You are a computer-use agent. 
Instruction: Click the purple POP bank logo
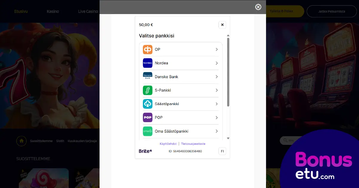[148, 118]
